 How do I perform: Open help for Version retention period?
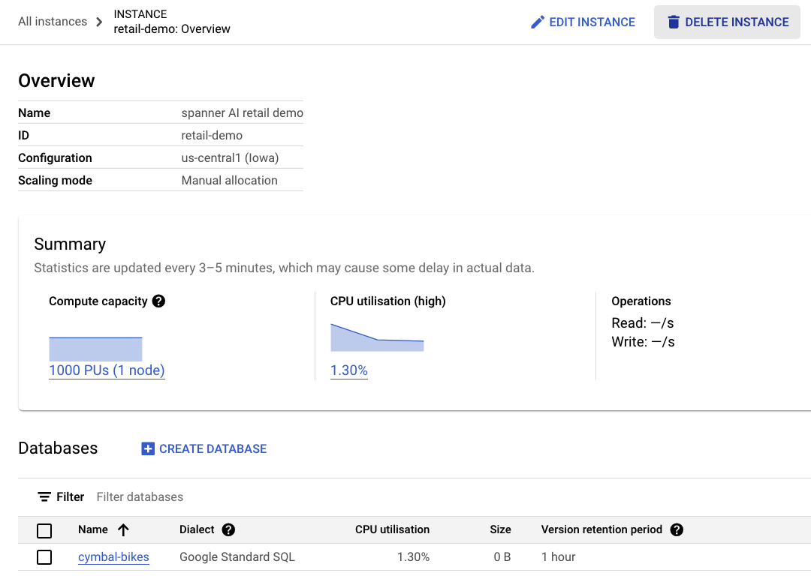tap(677, 530)
